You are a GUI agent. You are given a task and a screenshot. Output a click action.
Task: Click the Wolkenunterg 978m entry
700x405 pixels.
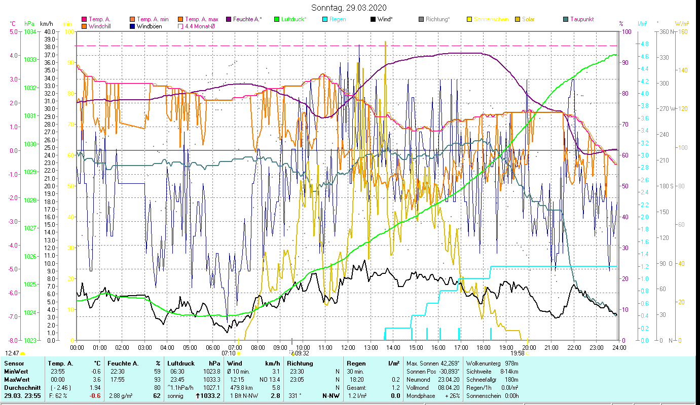click(x=492, y=363)
